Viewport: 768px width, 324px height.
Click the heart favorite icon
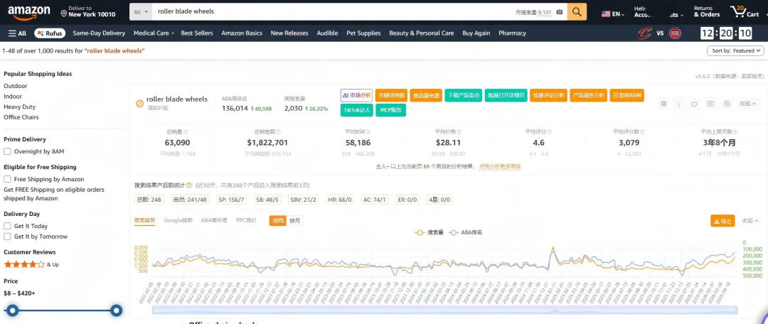pos(694,104)
